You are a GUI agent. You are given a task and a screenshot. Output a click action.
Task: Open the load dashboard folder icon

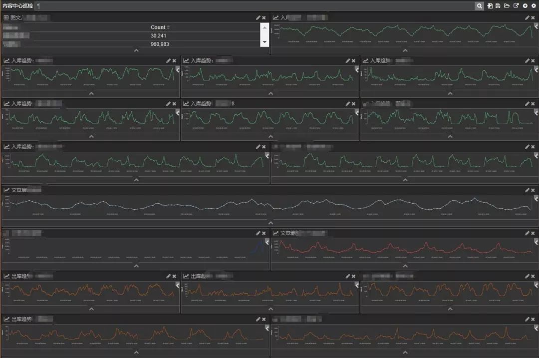(507, 6)
